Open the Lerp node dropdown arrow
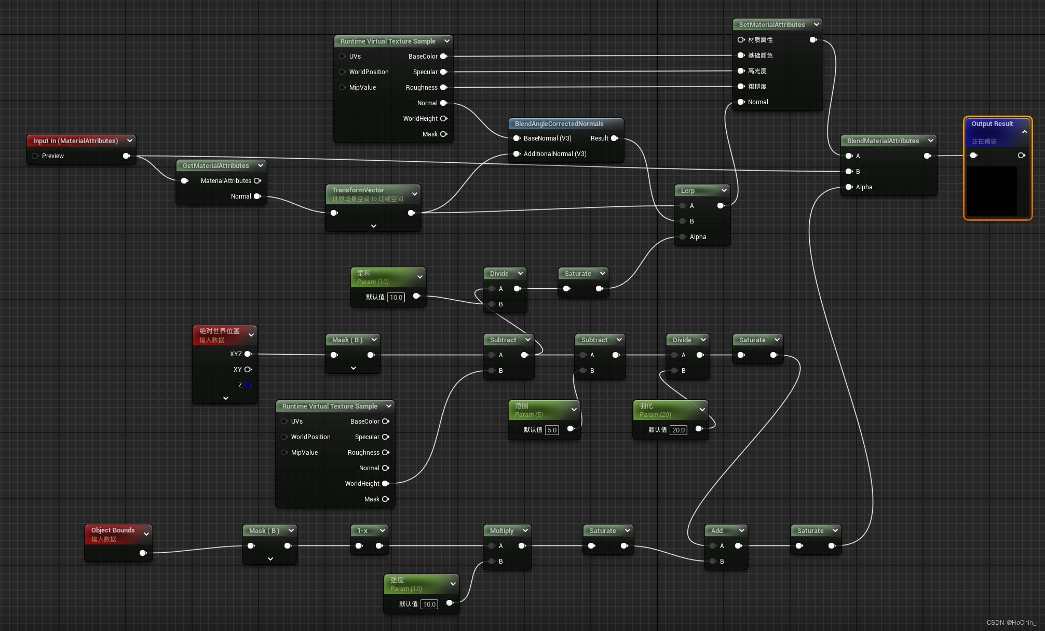The image size is (1045, 631). [724, 191]
